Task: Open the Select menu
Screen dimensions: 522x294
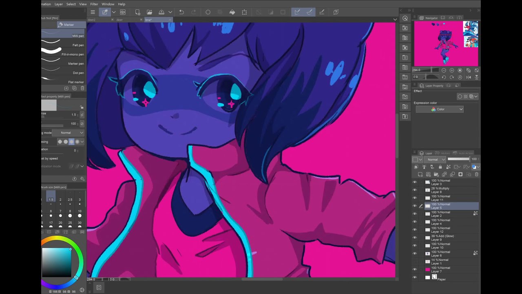Action: click(x=71, y=4)
